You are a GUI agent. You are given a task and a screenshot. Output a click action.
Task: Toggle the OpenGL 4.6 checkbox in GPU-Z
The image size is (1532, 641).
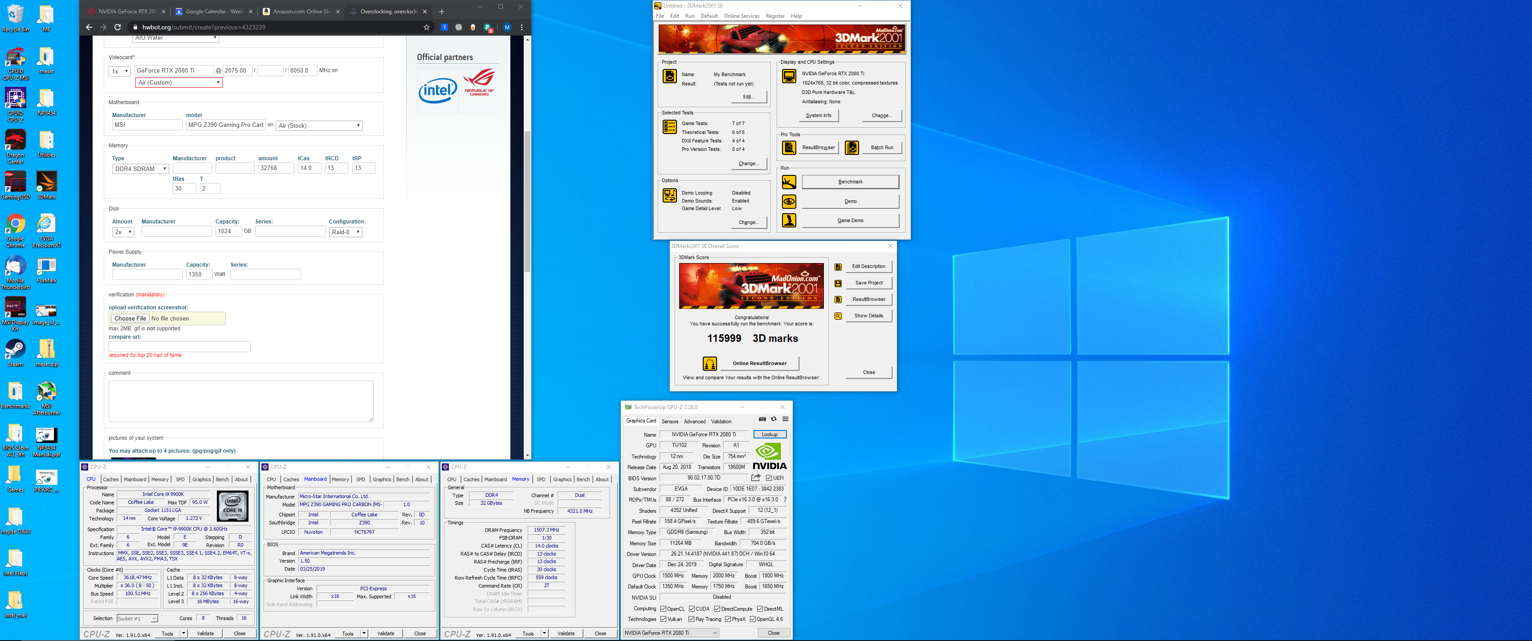[753, 620]
